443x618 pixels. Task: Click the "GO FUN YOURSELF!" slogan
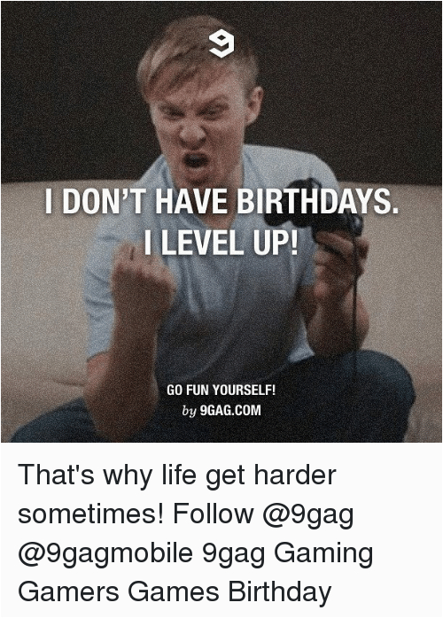tap(221, 390)
